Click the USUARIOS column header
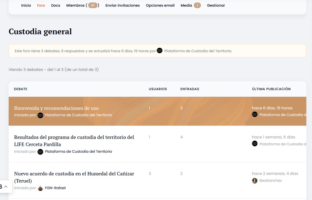312x200 pixels. tap(158, 89)
